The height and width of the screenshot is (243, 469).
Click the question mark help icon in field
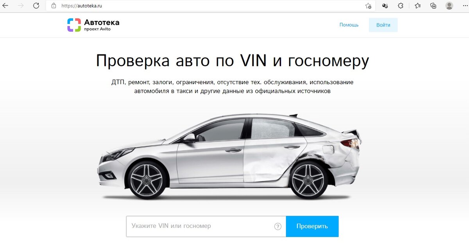tap(278, 226)
